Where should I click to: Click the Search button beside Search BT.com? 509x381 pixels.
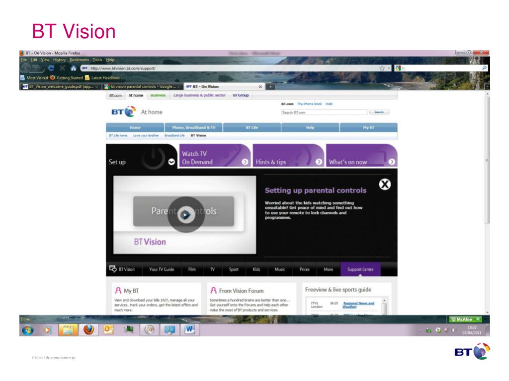(379, 112)
